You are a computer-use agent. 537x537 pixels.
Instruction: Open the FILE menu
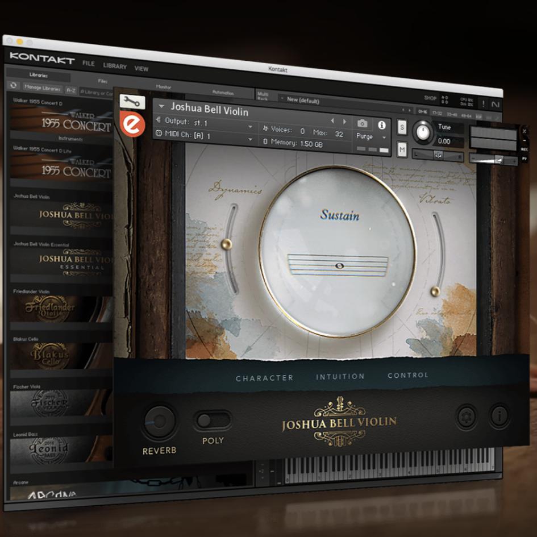[x=88, y=63]
